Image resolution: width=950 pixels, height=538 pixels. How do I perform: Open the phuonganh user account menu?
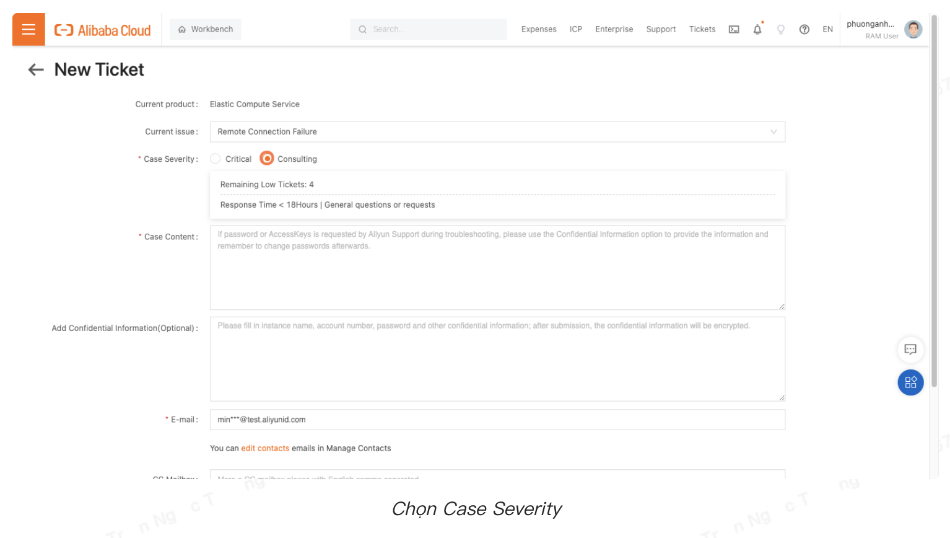tap(884, 29)
